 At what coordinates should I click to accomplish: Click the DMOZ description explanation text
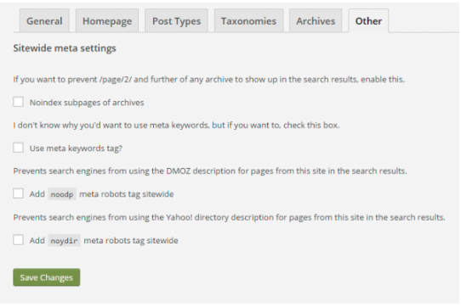click(210, 171)
